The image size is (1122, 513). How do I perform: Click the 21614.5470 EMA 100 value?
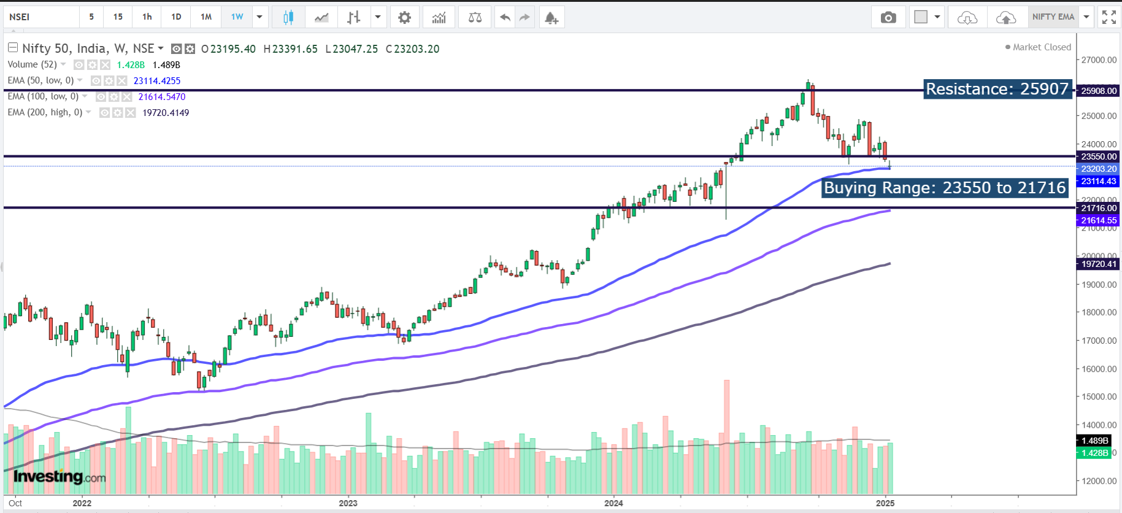tap(162, 96)
